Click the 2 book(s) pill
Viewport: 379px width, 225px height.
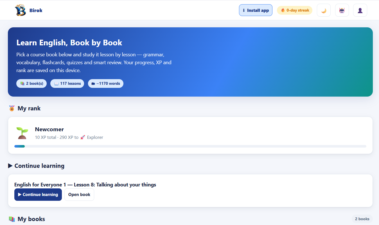coord(31,84)
